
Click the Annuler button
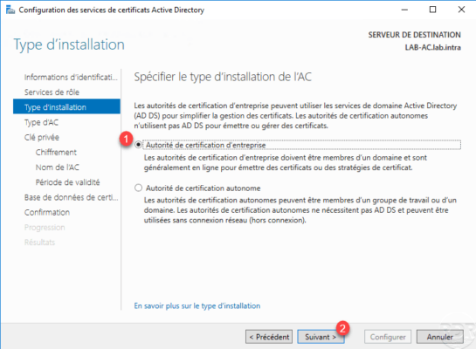point(440,337)
